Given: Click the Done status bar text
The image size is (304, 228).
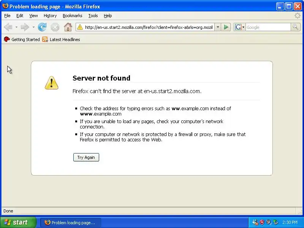Looking at the screenshot, I should tap(8, 211).
